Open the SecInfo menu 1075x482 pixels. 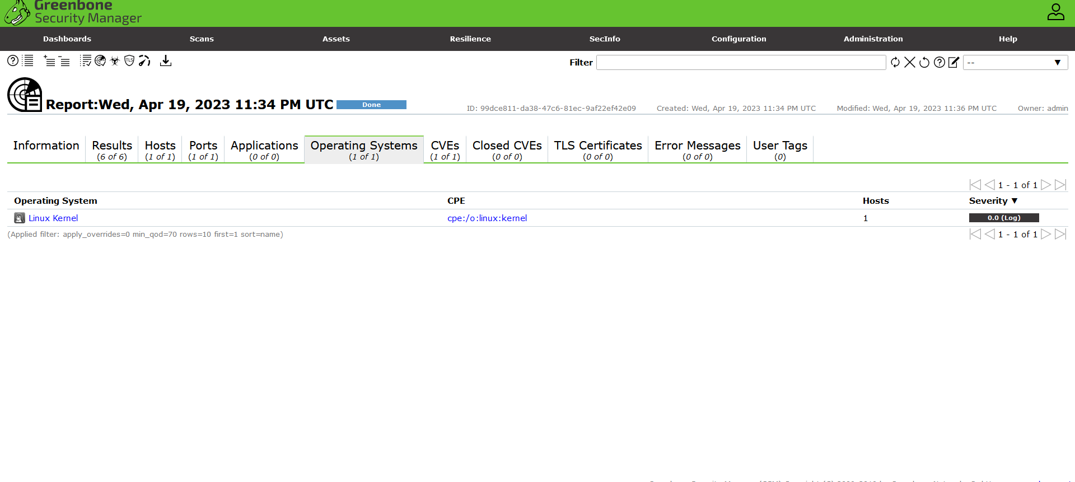tap(605, 39)
